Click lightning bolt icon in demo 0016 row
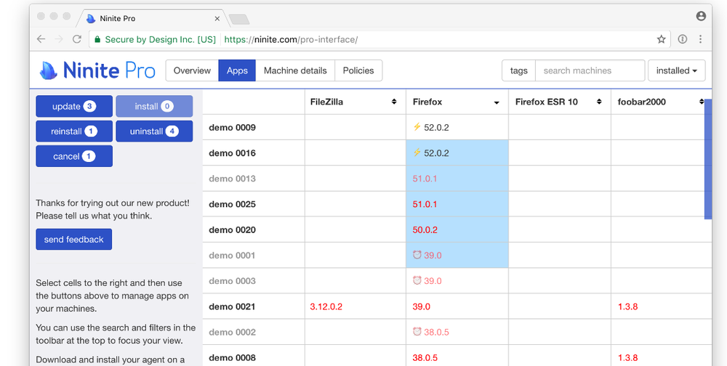Viewport: 727px width, 366px height. click(417, 152)
